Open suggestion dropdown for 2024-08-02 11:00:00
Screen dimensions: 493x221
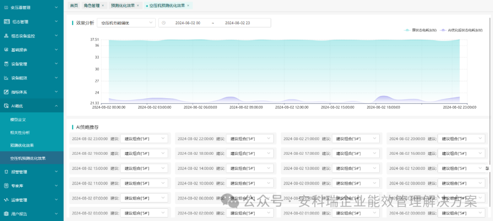coord(144,183)
